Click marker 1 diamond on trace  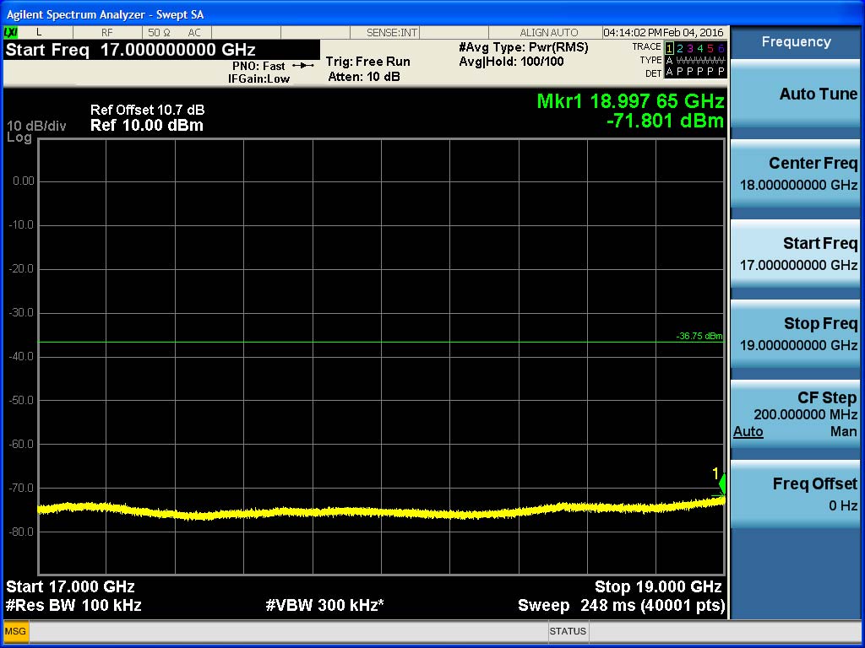click(x=721, y=485)
